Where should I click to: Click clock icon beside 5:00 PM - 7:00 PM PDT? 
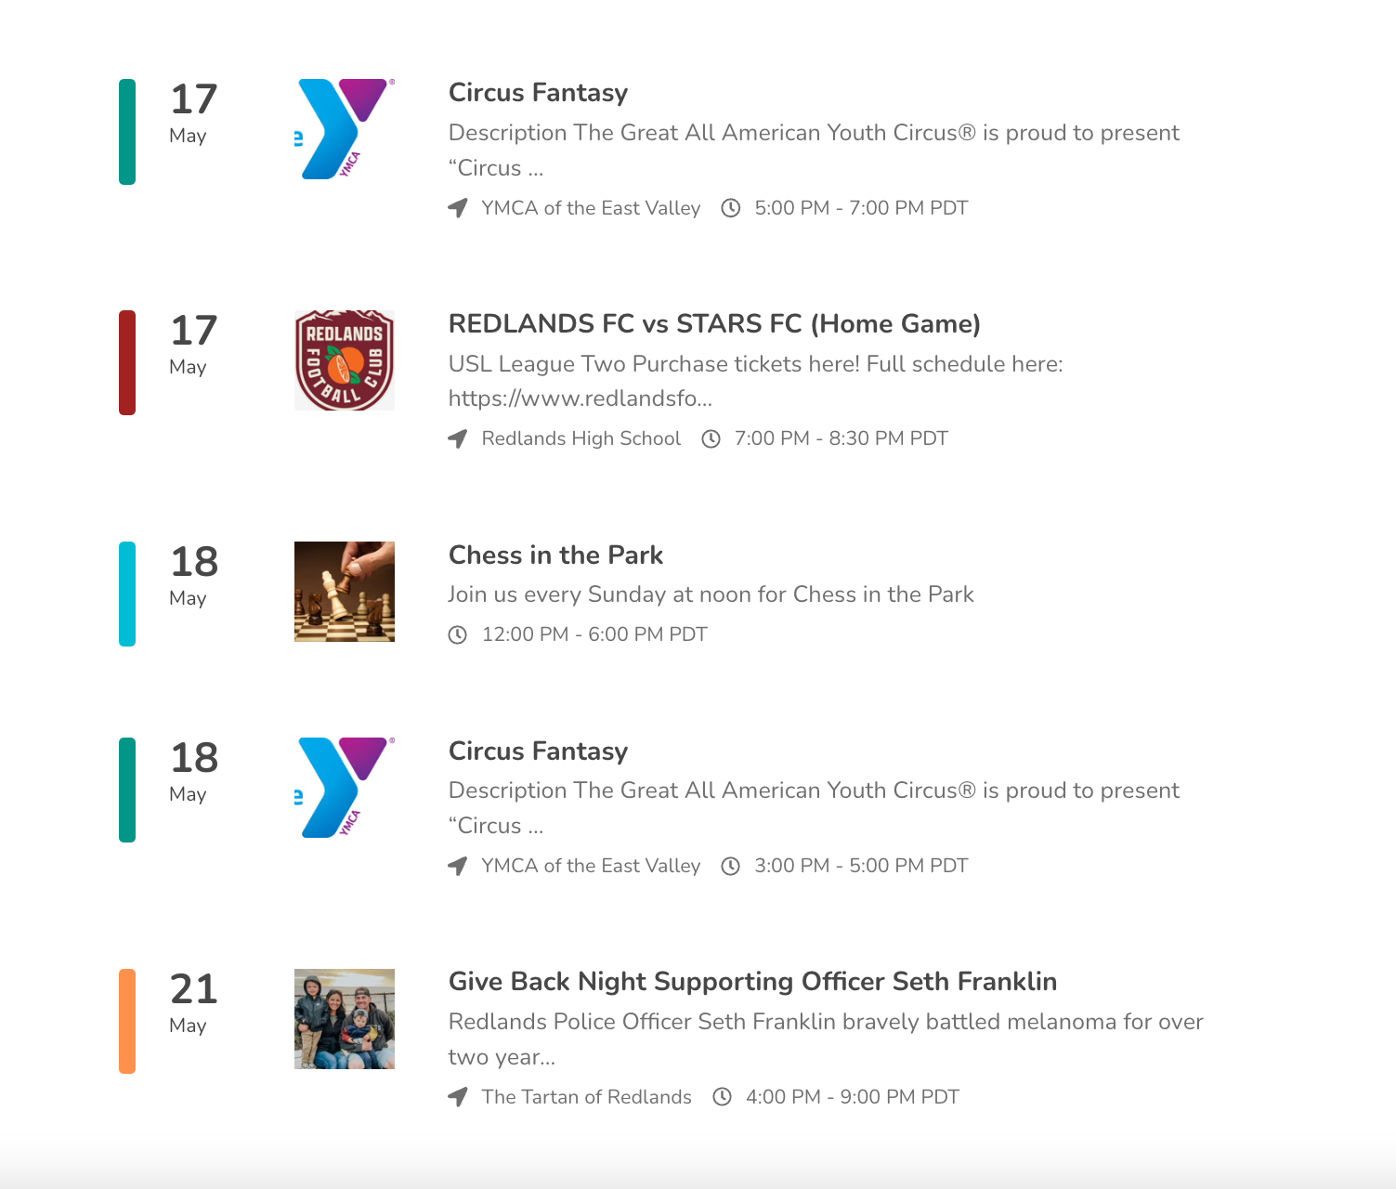[x=731, y=208]
